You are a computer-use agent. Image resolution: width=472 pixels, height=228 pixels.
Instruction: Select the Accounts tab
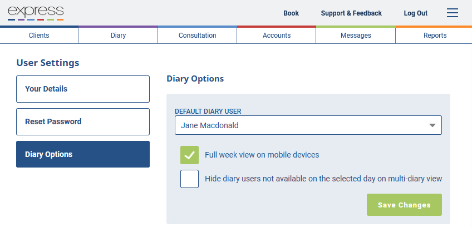(276, 36)
